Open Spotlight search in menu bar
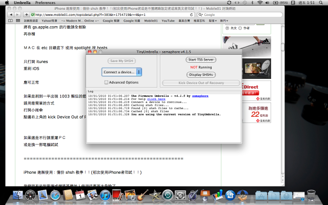328x205 pixels. coord(321,3)
